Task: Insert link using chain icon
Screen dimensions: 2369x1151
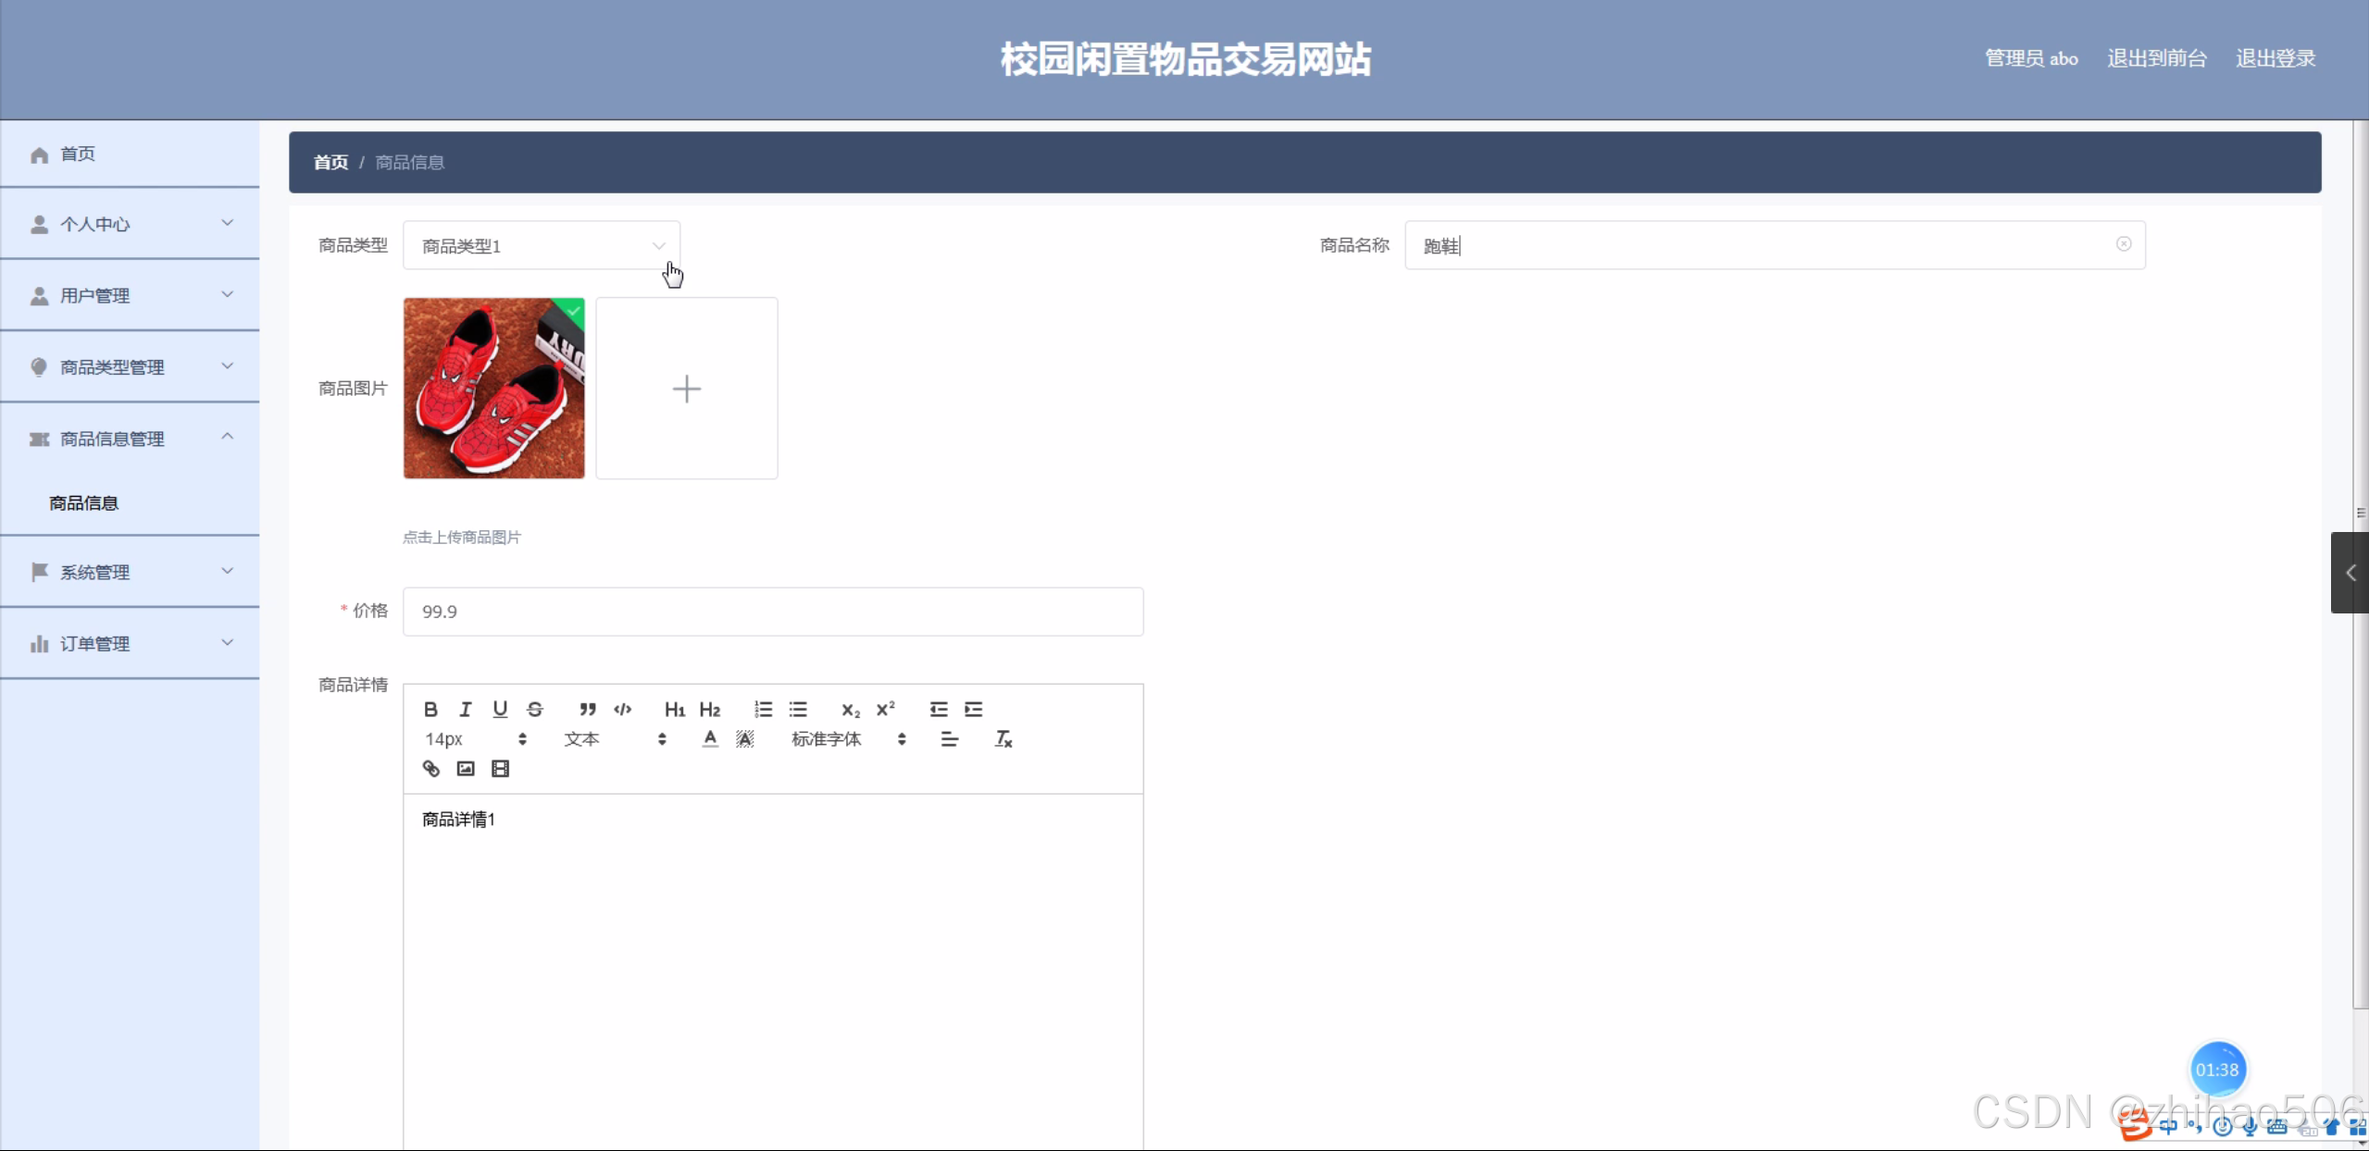Action: 431,769
